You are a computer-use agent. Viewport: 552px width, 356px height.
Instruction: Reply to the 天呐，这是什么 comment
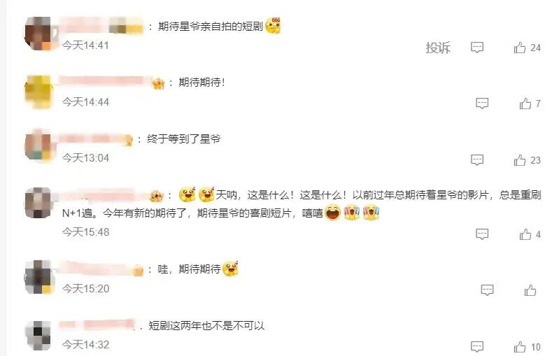pyautogui.click(x=482, y=234)
